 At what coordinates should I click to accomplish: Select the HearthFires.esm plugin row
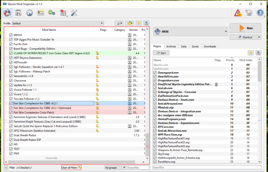tap(205, 77)
